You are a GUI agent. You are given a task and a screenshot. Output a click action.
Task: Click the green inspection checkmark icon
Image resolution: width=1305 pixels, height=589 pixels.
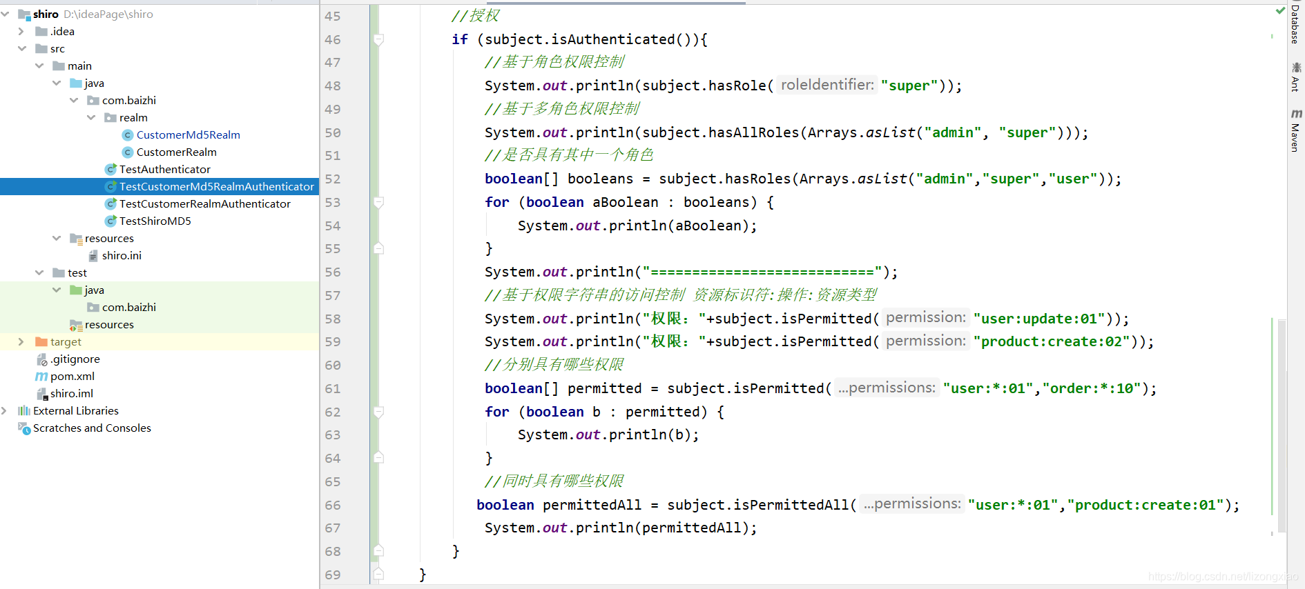tap(1280, 11)
